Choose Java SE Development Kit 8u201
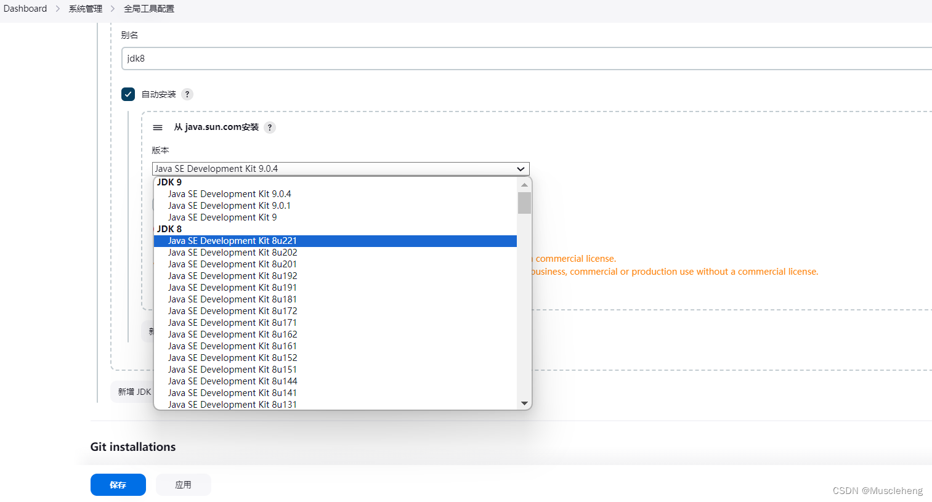 (335, 264)
